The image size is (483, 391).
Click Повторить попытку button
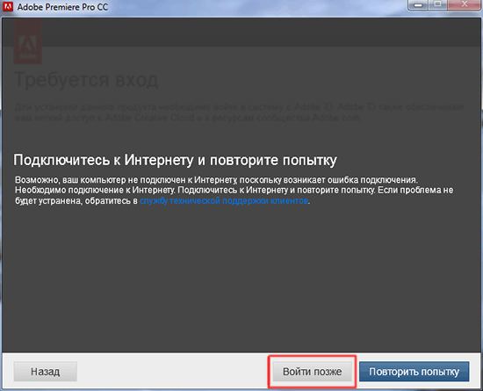(414, 372)
